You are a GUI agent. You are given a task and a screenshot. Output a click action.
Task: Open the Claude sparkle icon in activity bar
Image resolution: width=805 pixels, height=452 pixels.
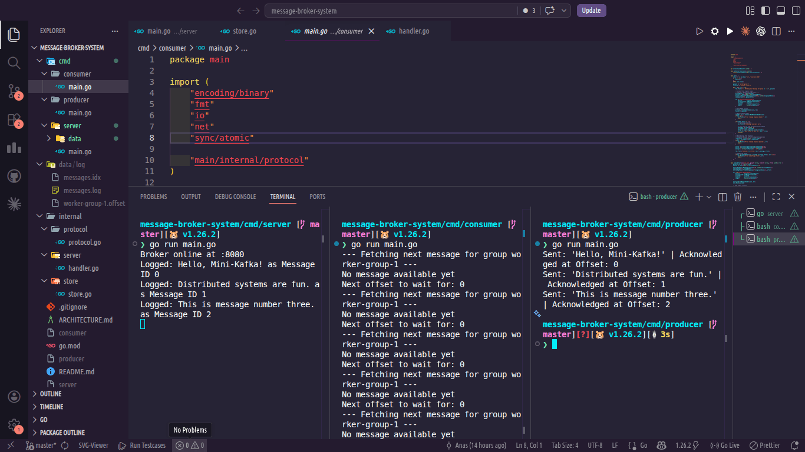point(14,204)
